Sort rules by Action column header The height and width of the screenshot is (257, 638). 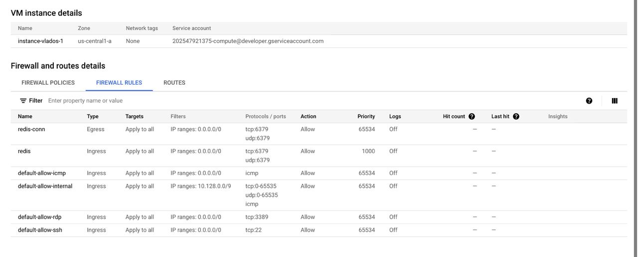pos(308,117)
